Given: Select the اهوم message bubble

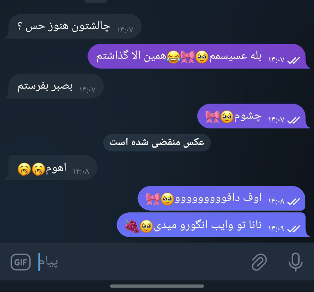Looking at the screenshot, I should 51,168.
